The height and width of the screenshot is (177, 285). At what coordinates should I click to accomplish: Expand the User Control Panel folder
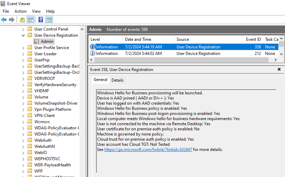click(23, 29)
